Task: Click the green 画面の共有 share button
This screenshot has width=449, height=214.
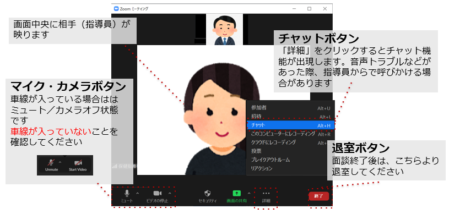Action: 236,196
